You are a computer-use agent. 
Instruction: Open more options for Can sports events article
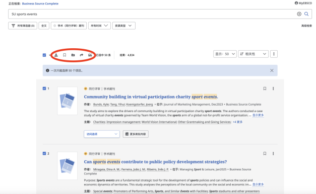[273, 153]
